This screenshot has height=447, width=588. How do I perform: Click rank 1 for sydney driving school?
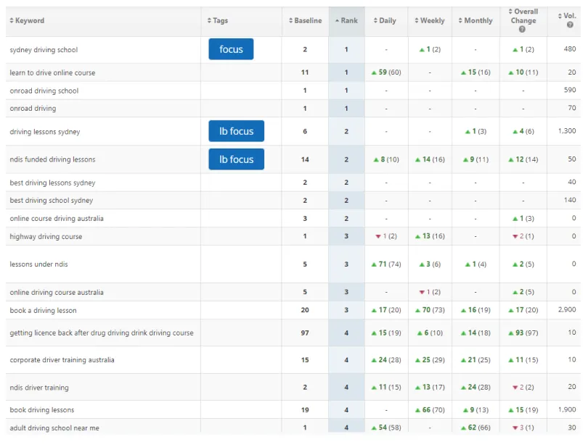[x=346, y=49]
